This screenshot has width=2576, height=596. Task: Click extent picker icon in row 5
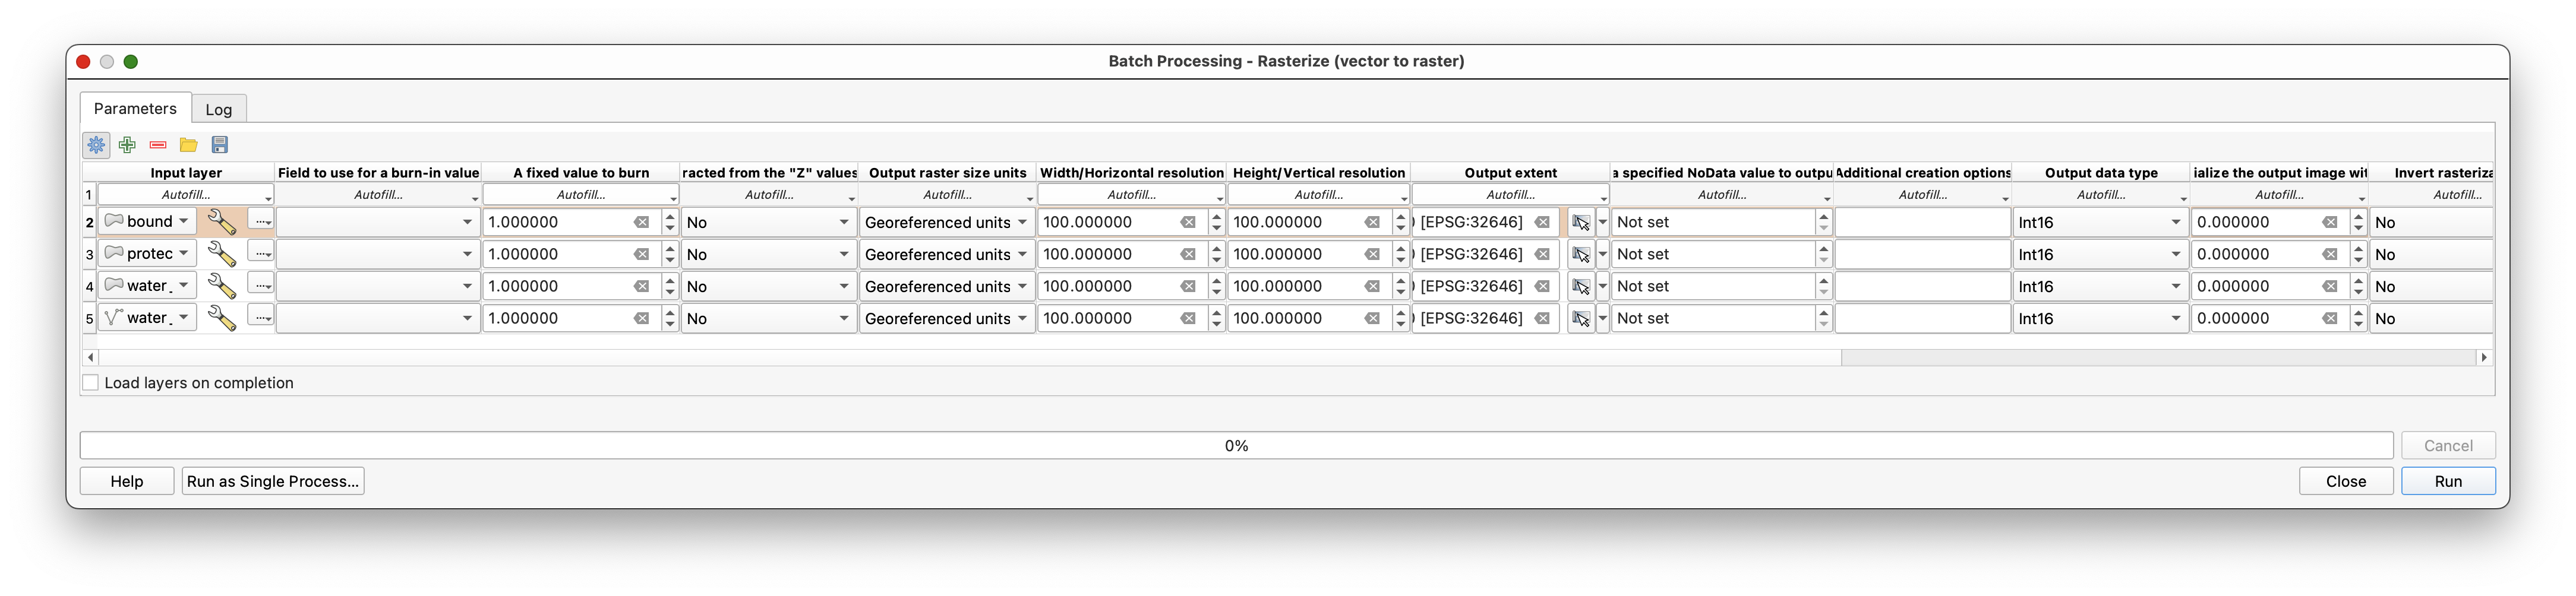coord(1580,318)
